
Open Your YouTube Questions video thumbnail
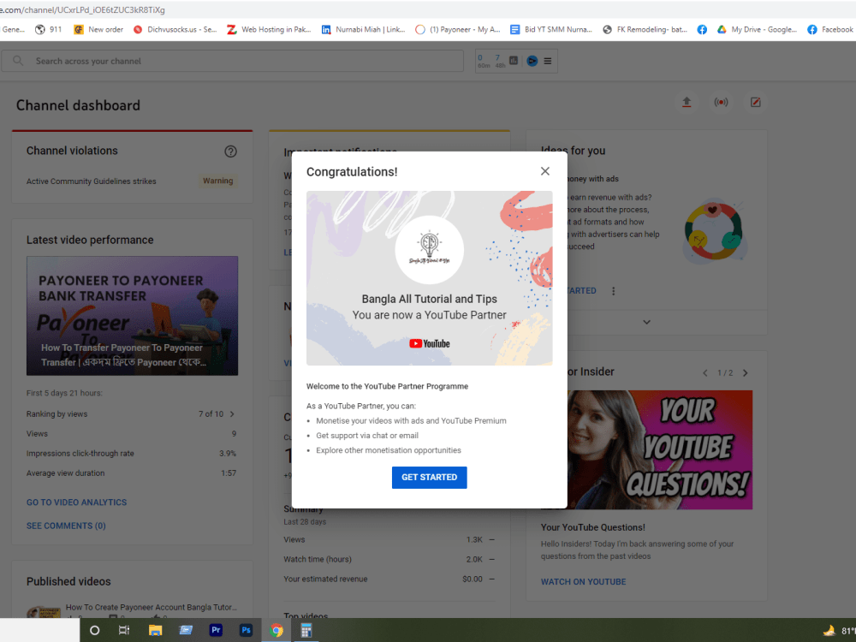tap(660, 450)
